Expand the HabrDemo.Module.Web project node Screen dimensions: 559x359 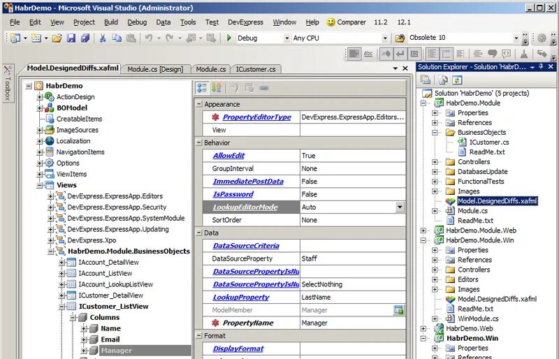pos(423,230)
